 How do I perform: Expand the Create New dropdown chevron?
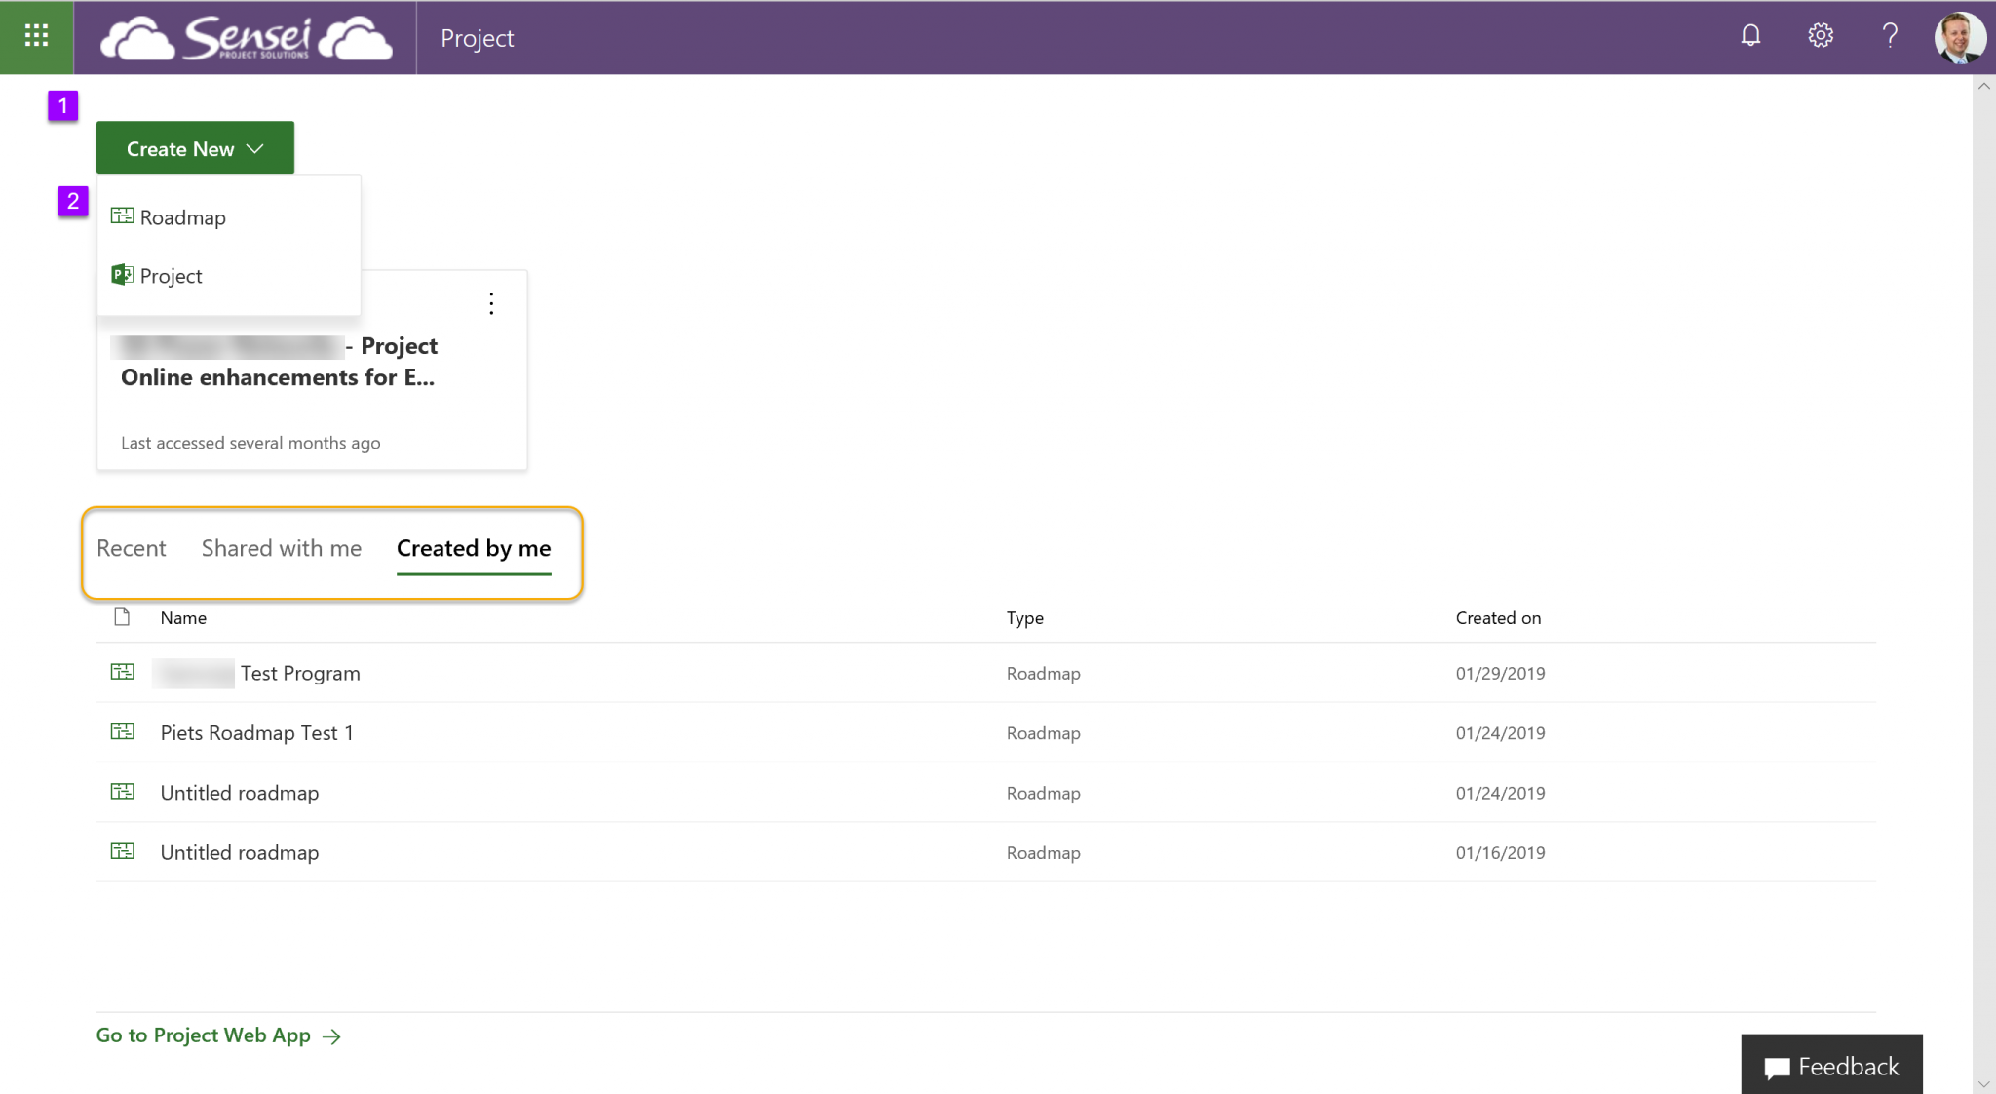tap(256, 148)
